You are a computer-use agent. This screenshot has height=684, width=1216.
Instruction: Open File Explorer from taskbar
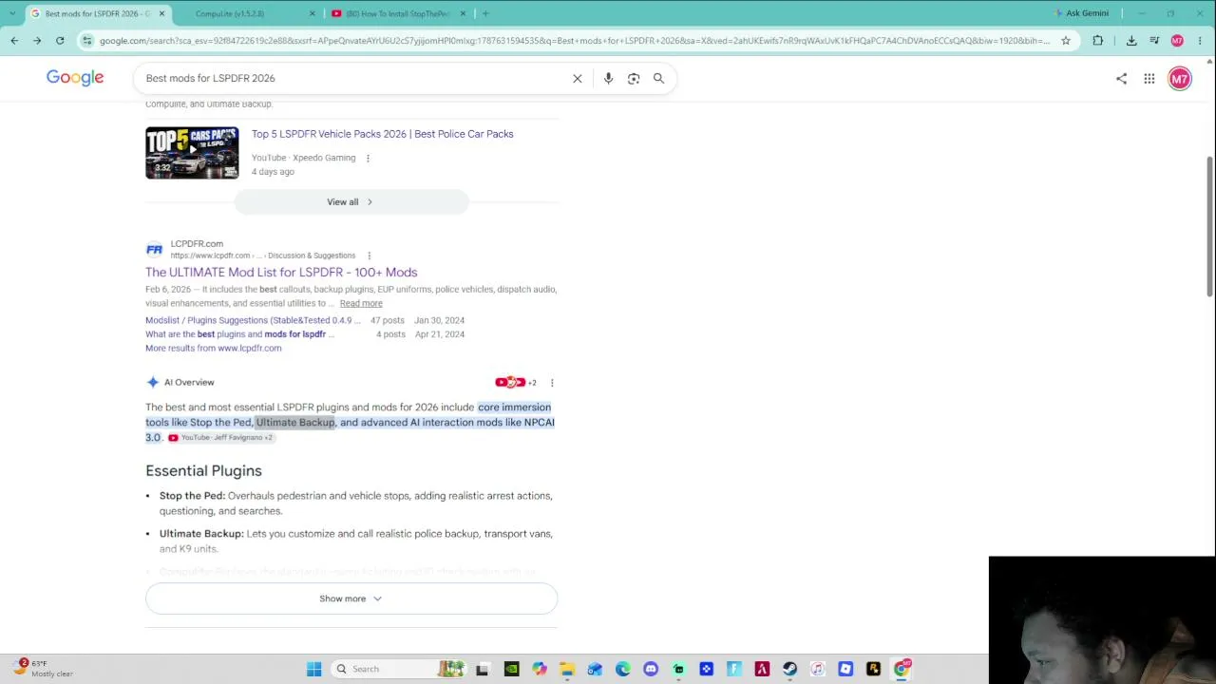pyautogui.click(x=567, y=669)
